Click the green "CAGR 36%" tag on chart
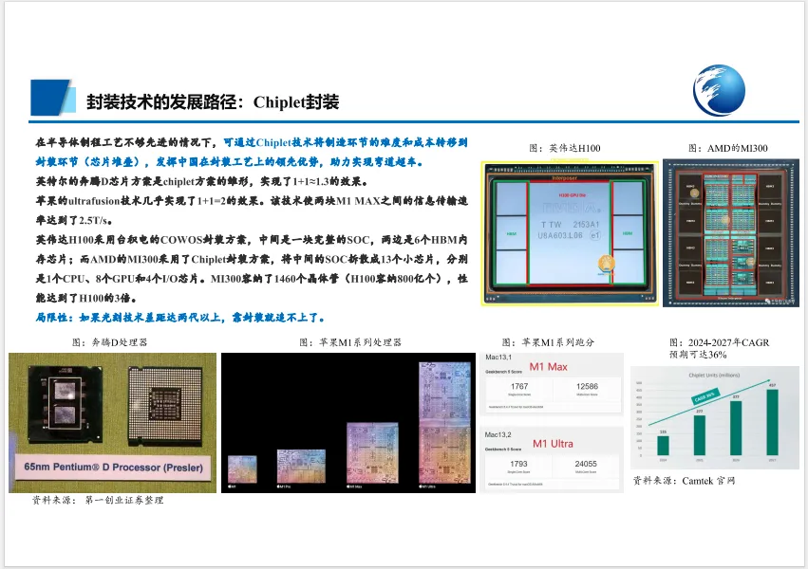The image size is (808, 569). click(705, 396)
